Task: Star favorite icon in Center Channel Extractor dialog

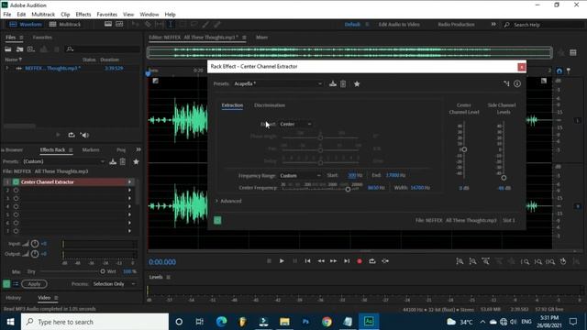Action: 357,83
